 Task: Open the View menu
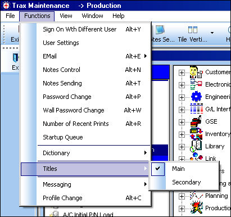[x=66, y=16]
